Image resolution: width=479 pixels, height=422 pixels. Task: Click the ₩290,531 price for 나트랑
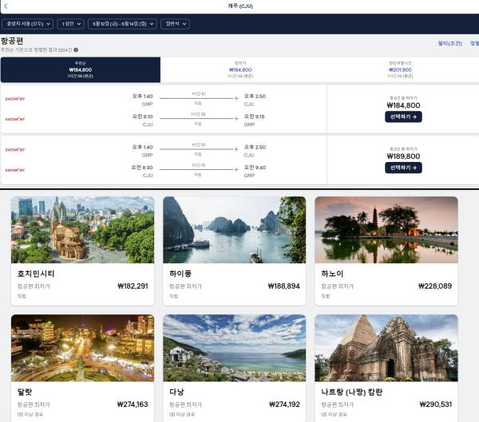pos(436,404)
